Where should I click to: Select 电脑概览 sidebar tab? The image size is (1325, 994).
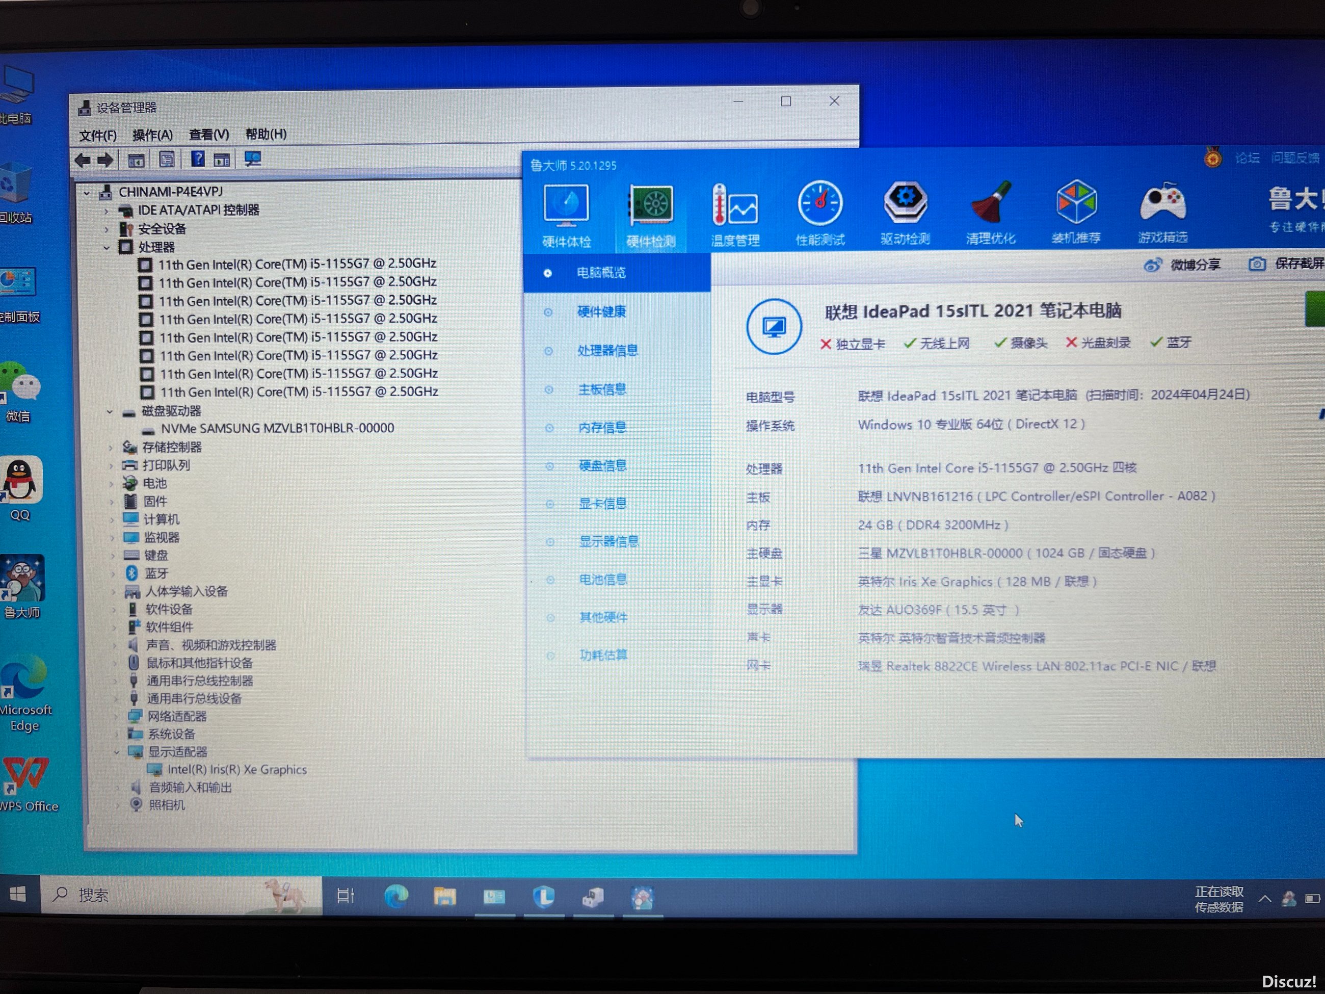(x=617, y=273)
